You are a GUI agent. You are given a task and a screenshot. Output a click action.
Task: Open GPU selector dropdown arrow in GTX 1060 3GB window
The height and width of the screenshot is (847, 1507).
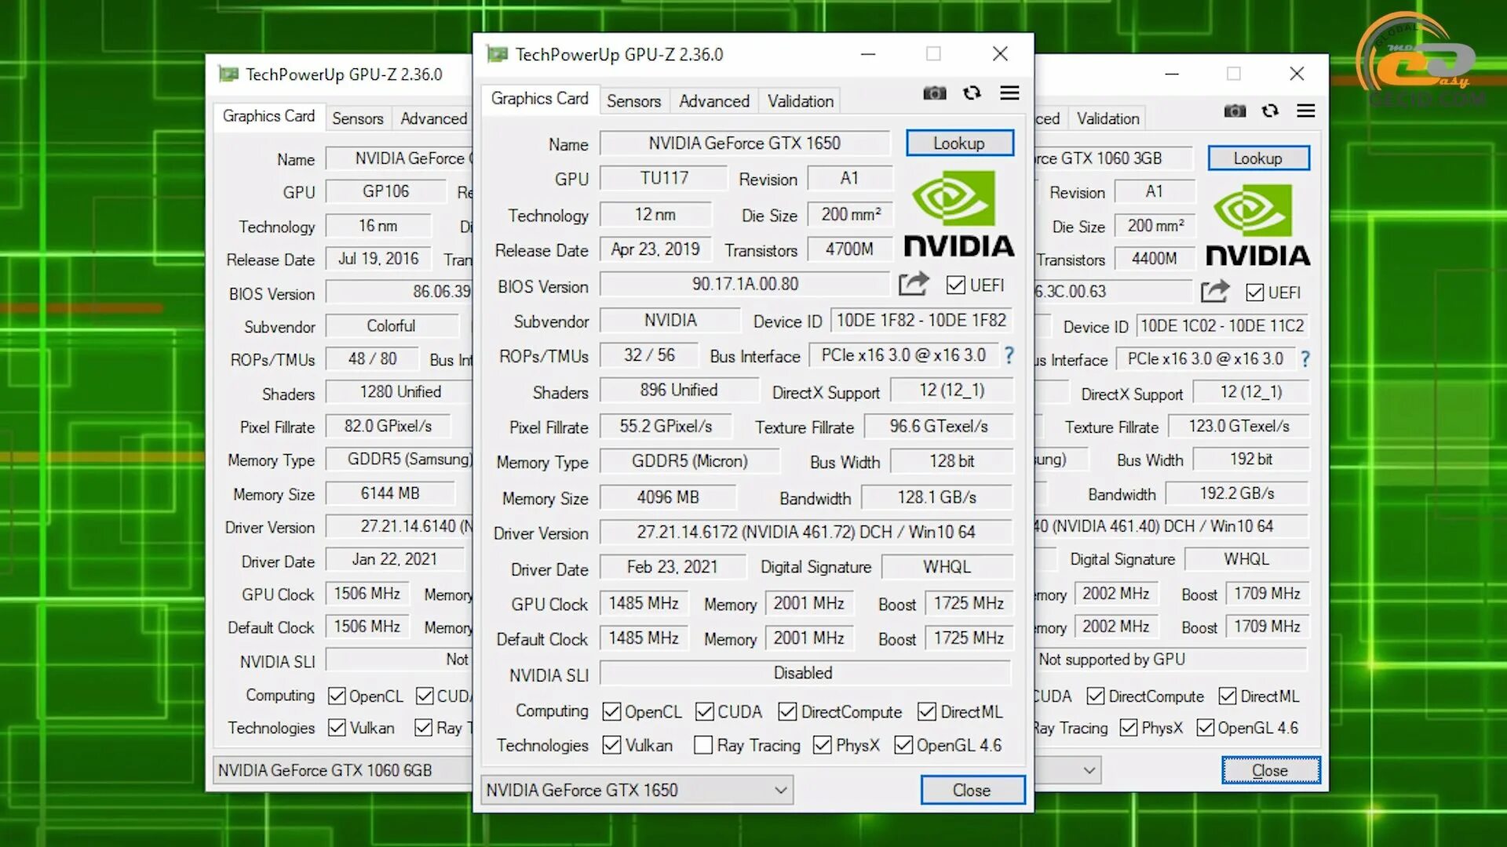1089,770
